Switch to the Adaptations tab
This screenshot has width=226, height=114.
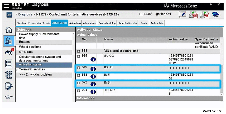pos(89,23)
